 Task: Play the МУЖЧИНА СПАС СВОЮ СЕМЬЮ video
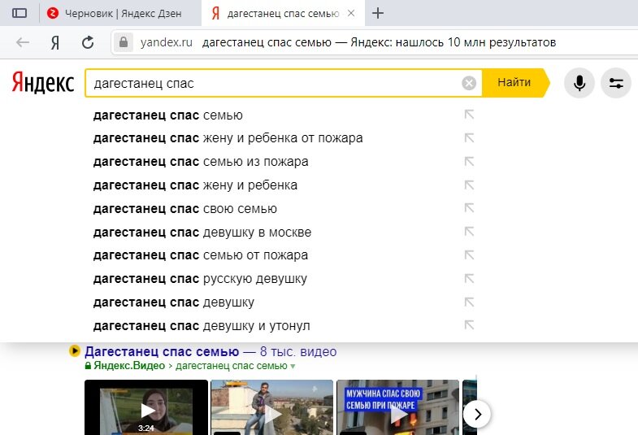[398, 407]
